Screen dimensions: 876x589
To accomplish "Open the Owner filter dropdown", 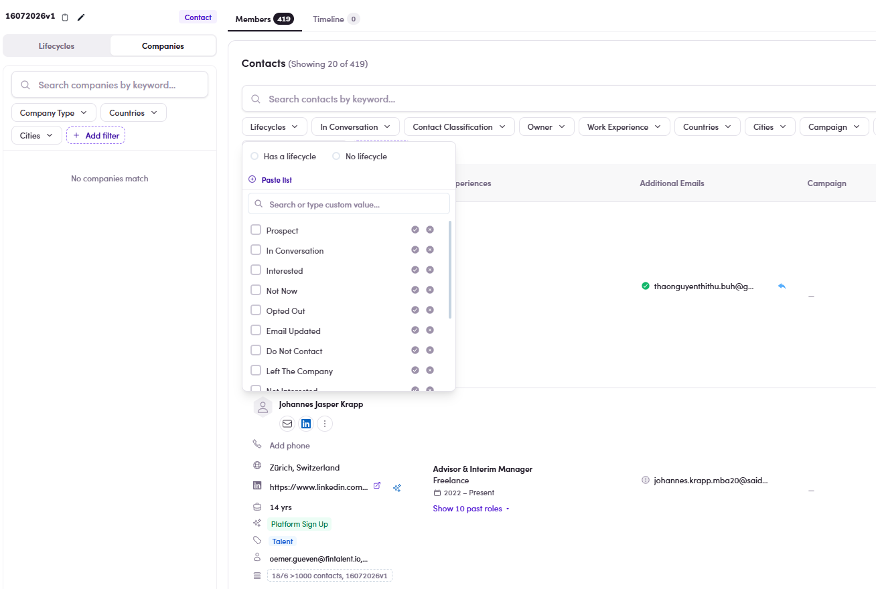I will click(546, 127).
